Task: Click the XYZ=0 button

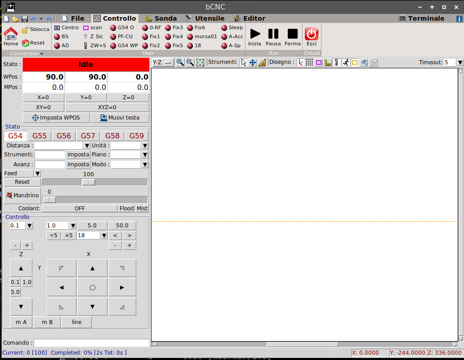Action: click(107, 107)
